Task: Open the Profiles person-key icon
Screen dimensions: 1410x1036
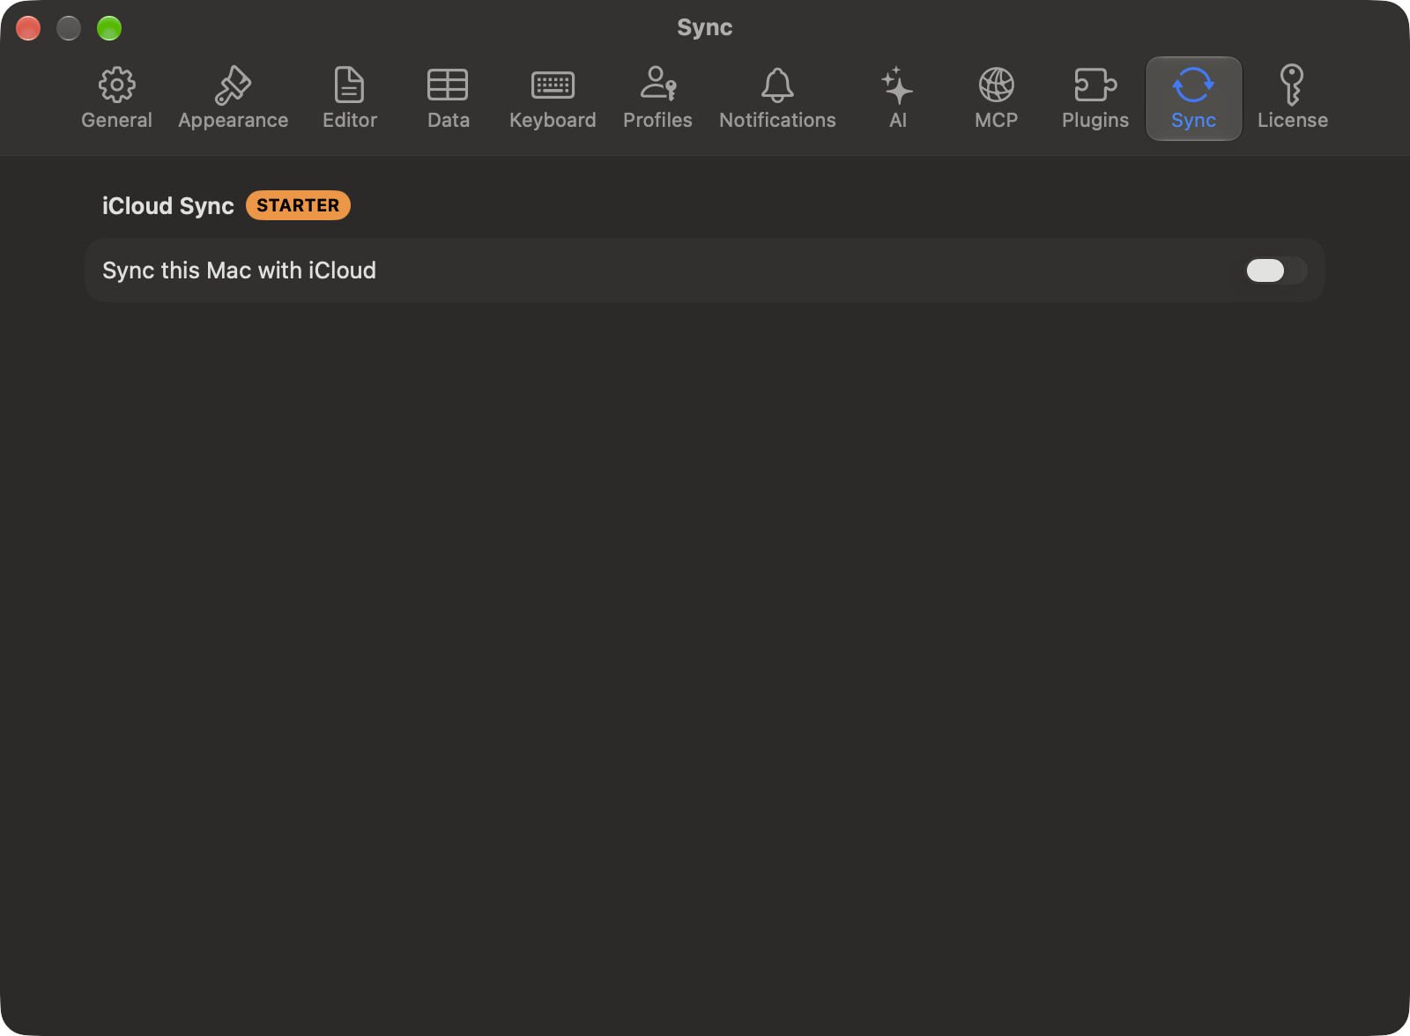Action: [x=657, y=84]
